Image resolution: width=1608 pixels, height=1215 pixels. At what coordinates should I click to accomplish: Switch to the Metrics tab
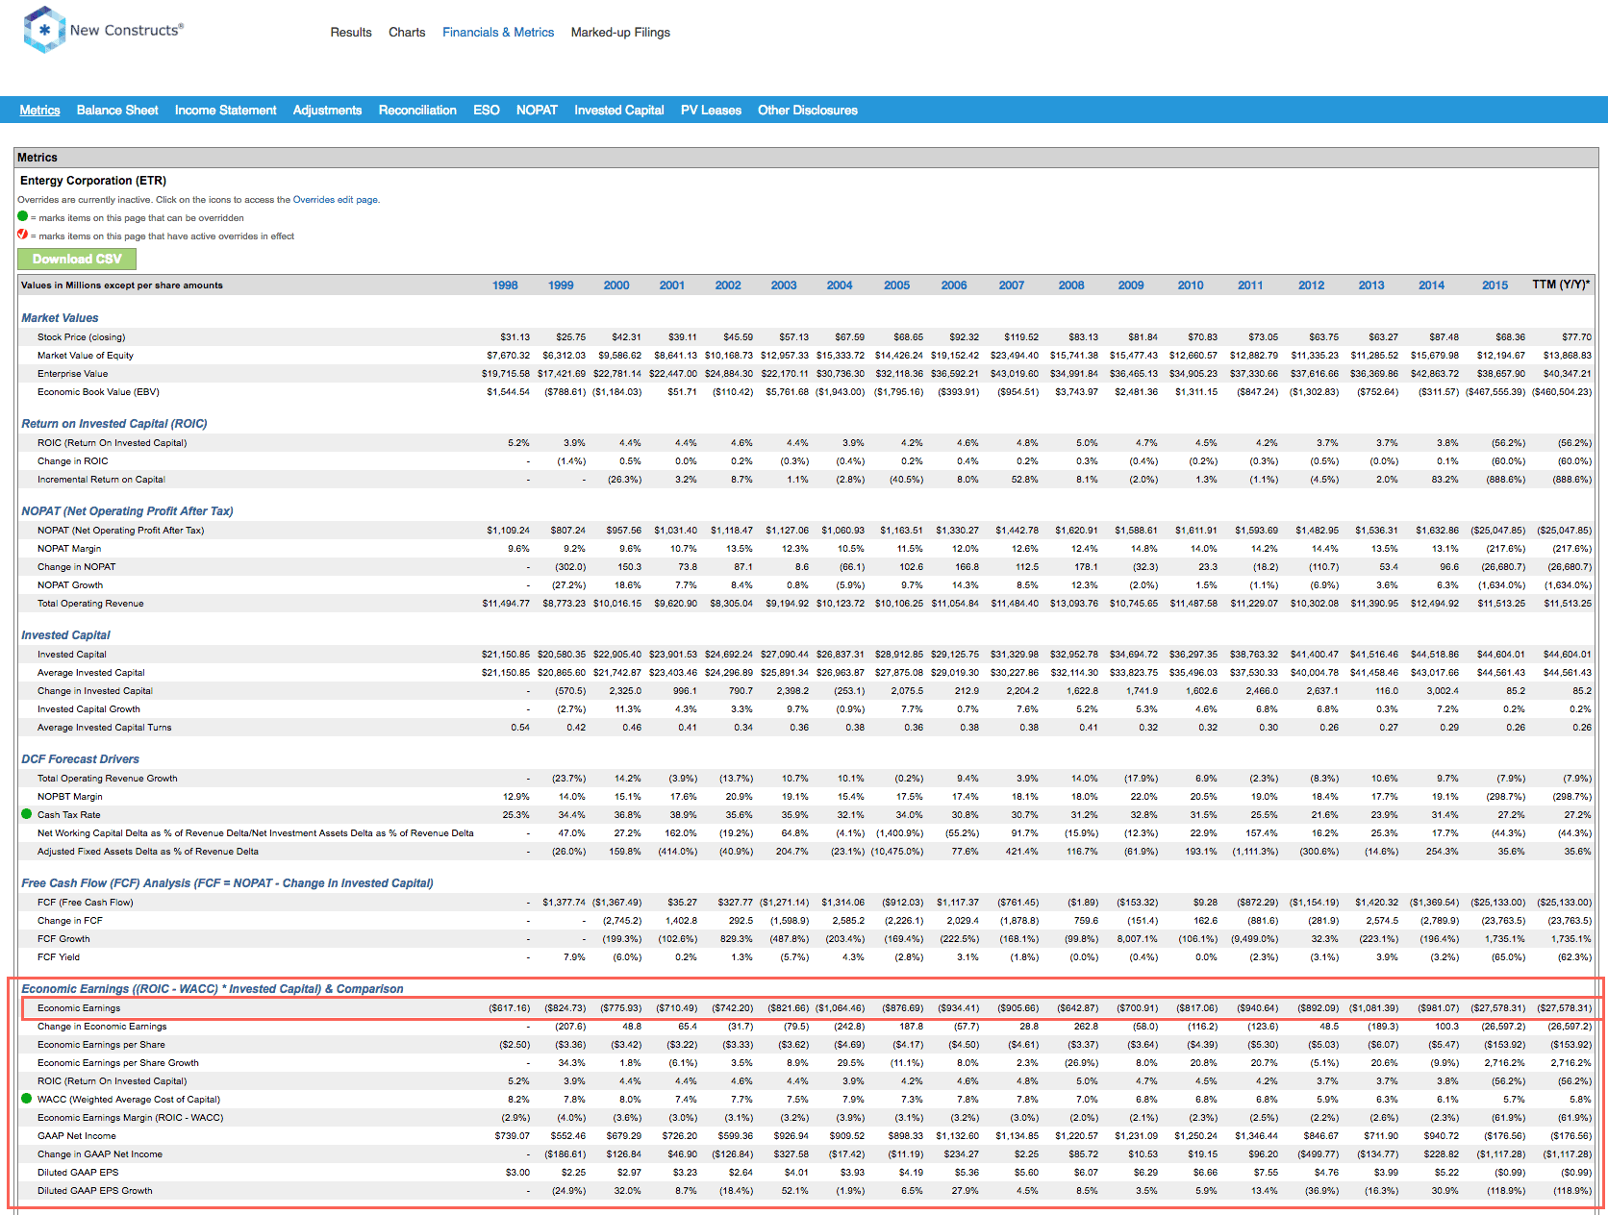39,111
